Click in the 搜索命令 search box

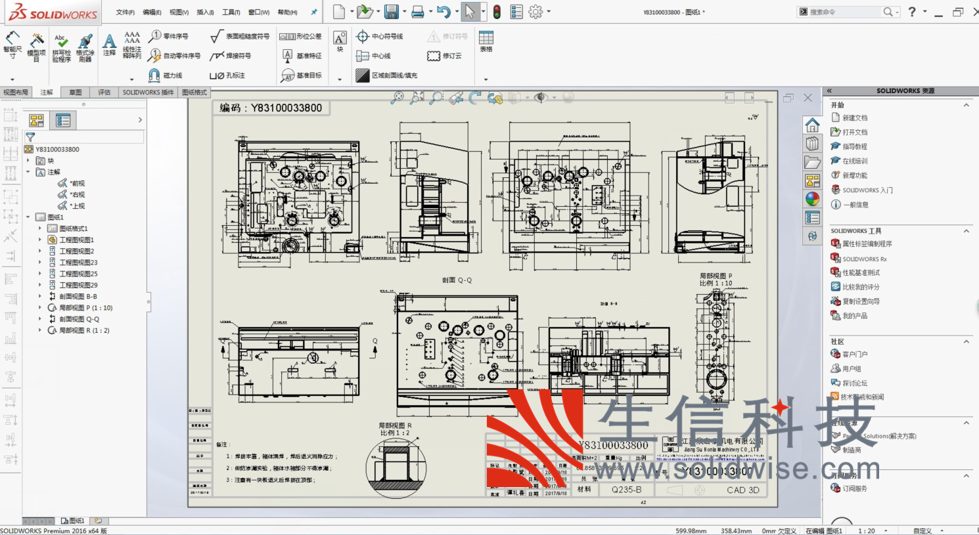click(x=844, y=12)
